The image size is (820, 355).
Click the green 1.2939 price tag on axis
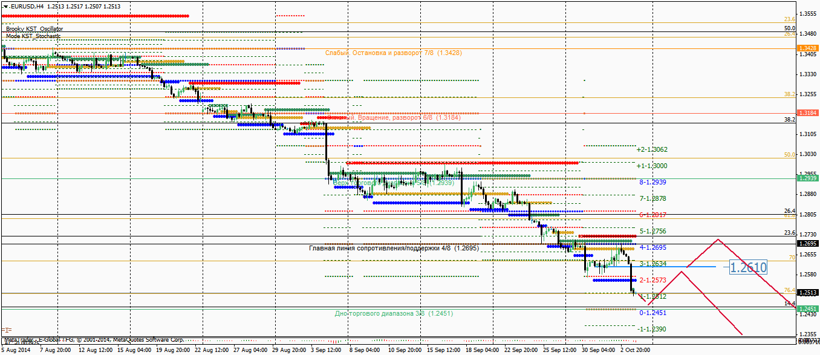809,178
